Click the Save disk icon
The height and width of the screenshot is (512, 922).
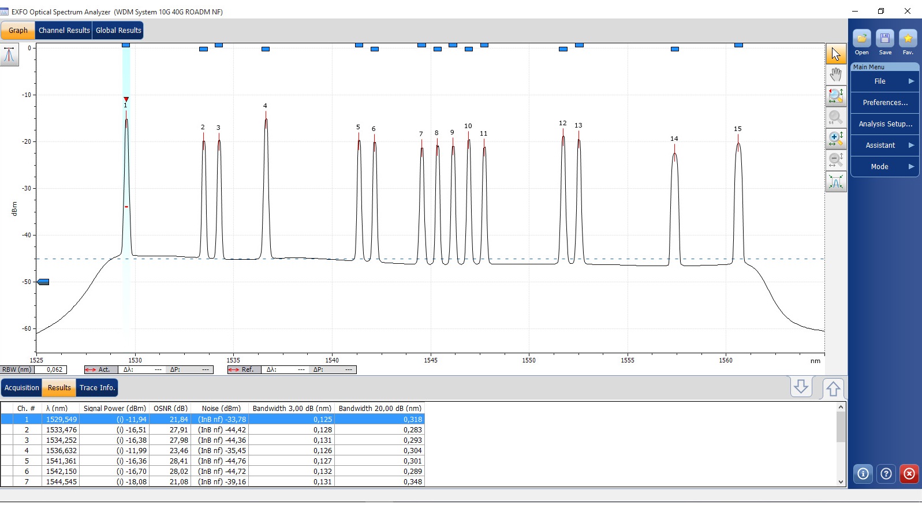coord(884,39)
